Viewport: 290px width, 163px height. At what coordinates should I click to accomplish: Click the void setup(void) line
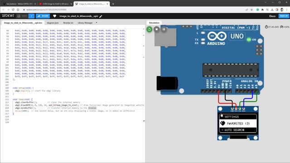23,88
